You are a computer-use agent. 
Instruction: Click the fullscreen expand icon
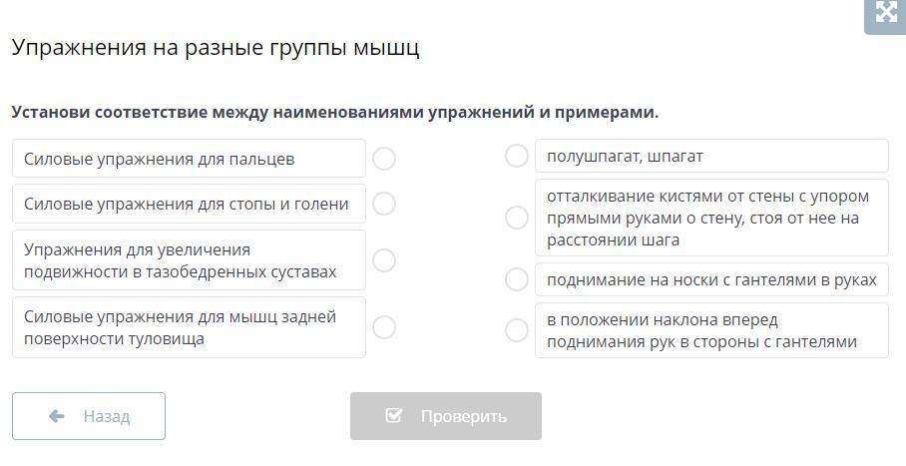(x=886, y=13)
